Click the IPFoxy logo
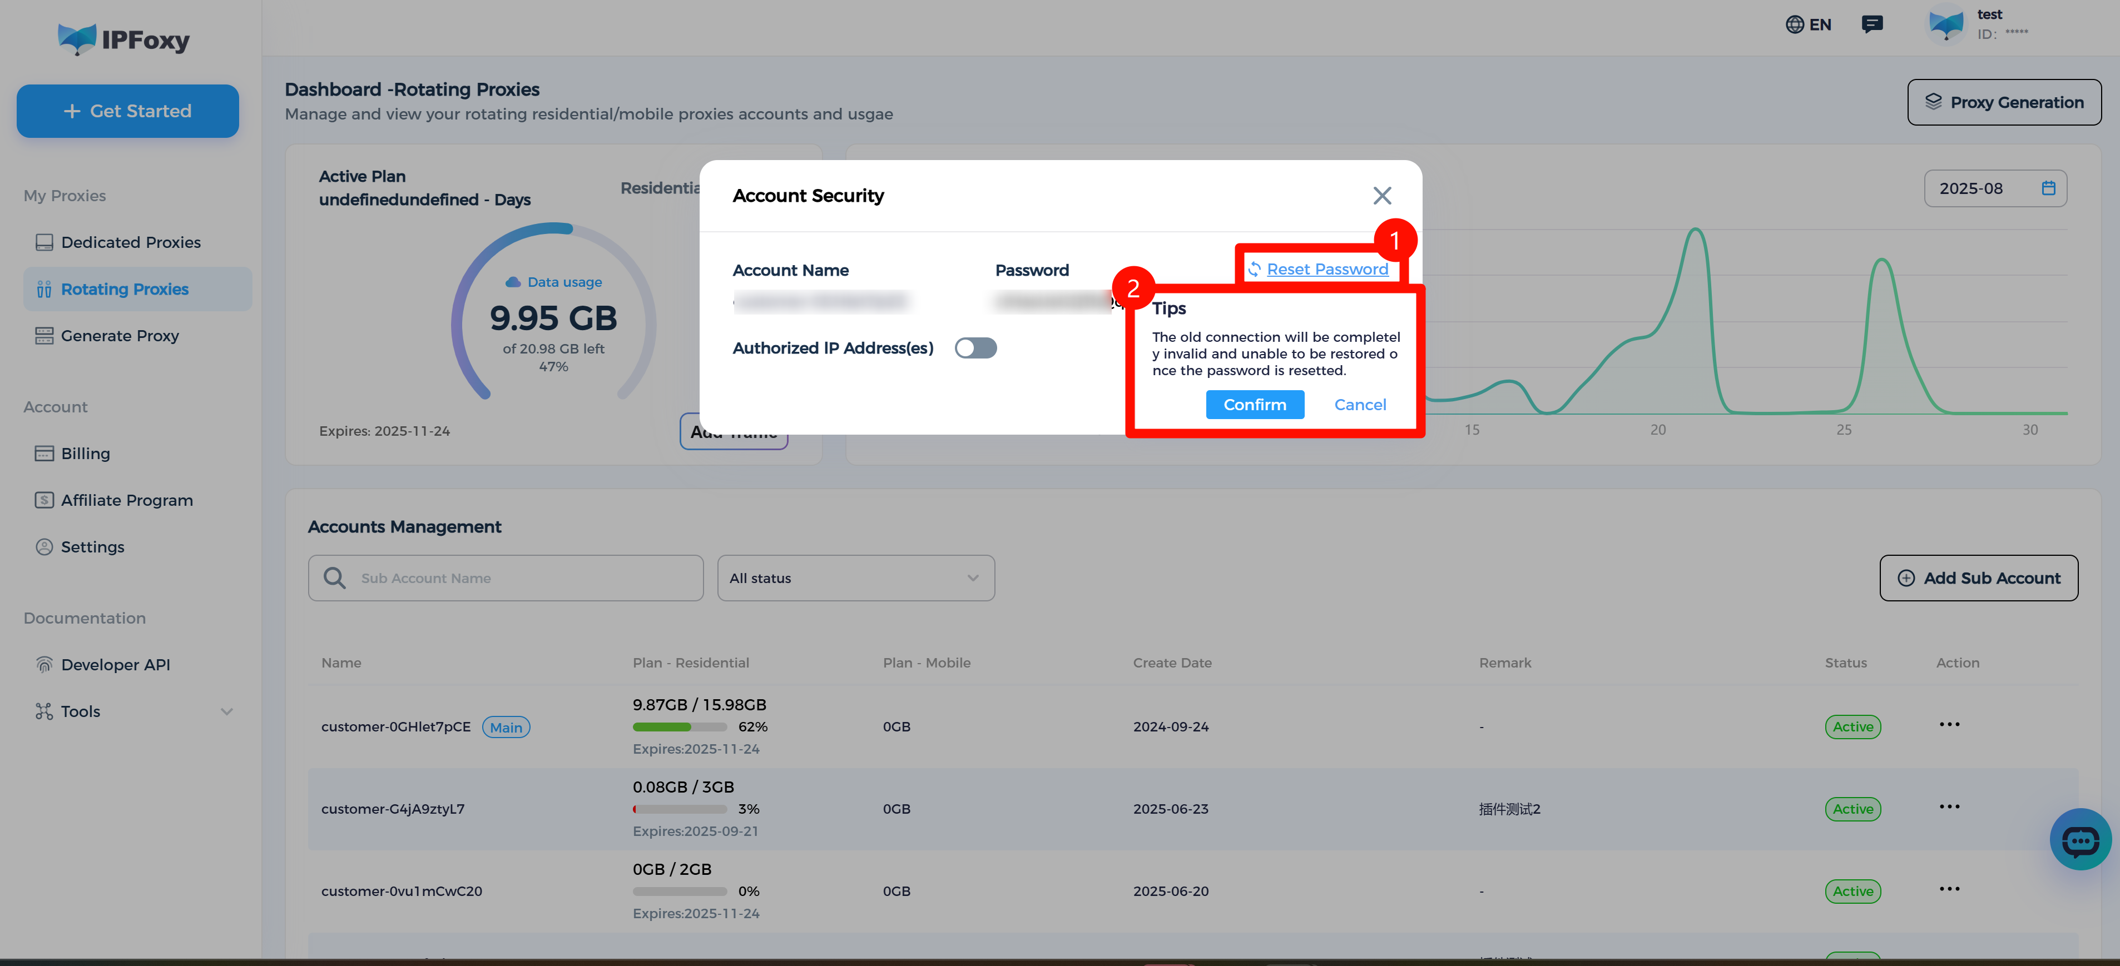Image resolution: width=2120 pixels, height=966 pixels. click(123, 39)
